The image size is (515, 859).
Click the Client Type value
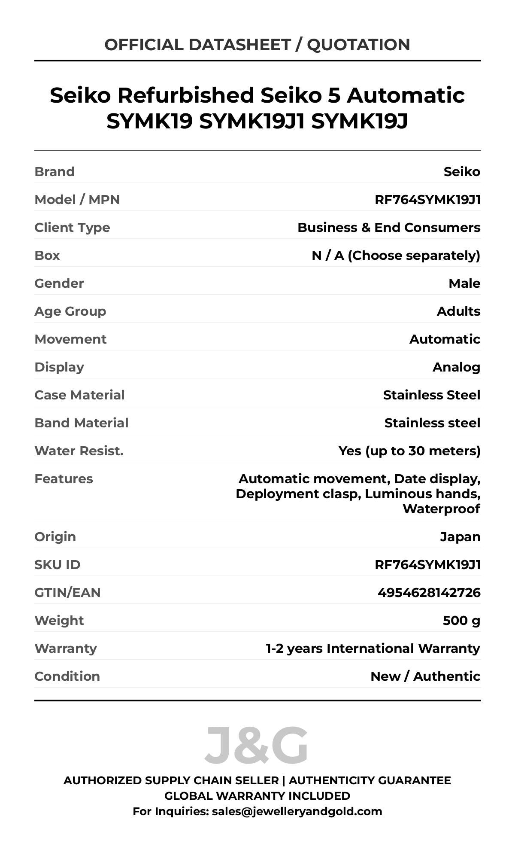click(389, 228)
